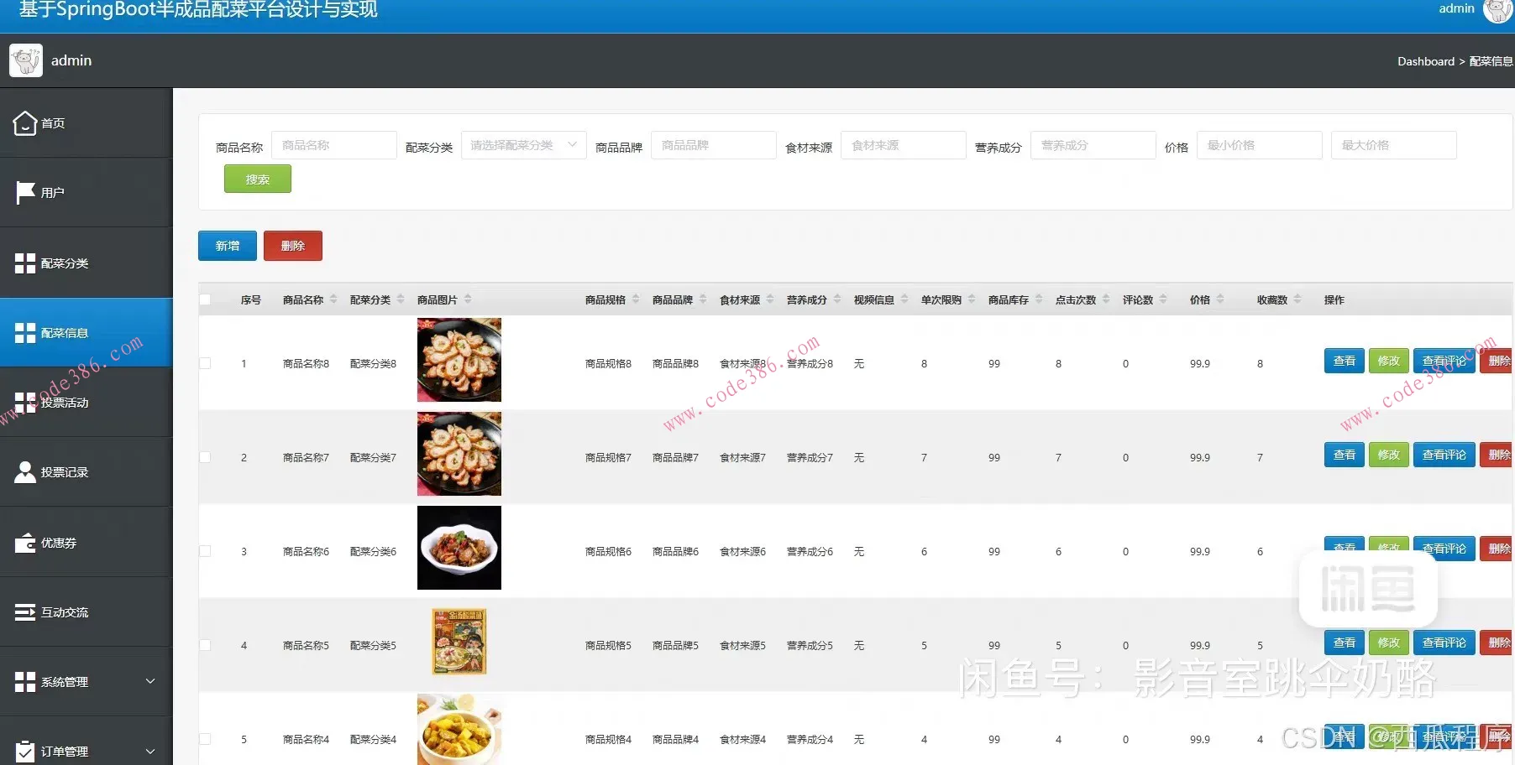The height and width of the screenshot is (765, 1515).
Task: Click the coupon icon beside 优惠券
Action: pyautogui.click(x=25, y=543)
